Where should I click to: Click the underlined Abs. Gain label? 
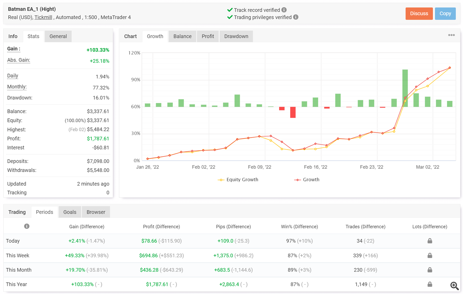[19, 60]
